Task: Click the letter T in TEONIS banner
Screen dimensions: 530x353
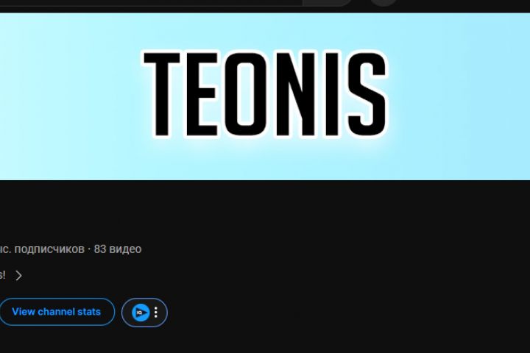Action: point(162,94)
